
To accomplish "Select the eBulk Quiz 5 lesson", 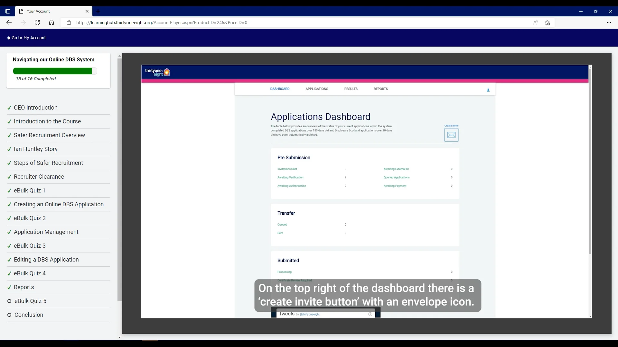I will click(30, 301).
